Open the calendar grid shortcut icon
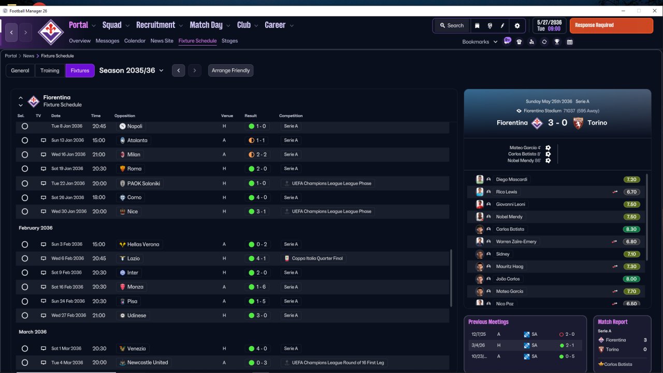The image size is (663, 373). (570, 42)
